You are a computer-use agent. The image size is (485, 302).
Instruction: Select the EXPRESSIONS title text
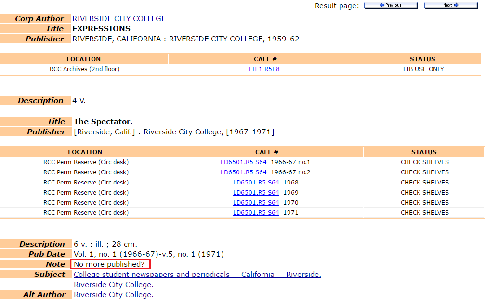tap(102, 29)
